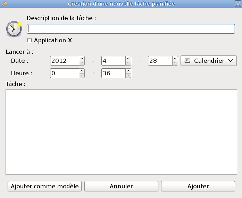Click the Ajouter button
This screenshot has width=242, height=198.
pyautogui.click(x=198, y=186)
